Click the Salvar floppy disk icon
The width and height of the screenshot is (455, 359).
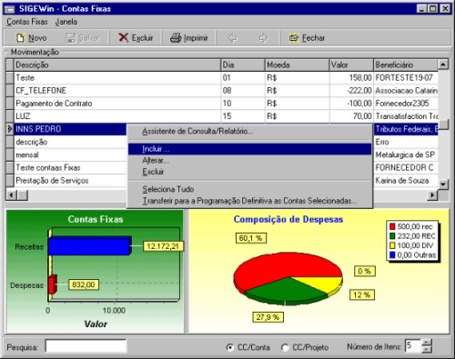[71, 38]
